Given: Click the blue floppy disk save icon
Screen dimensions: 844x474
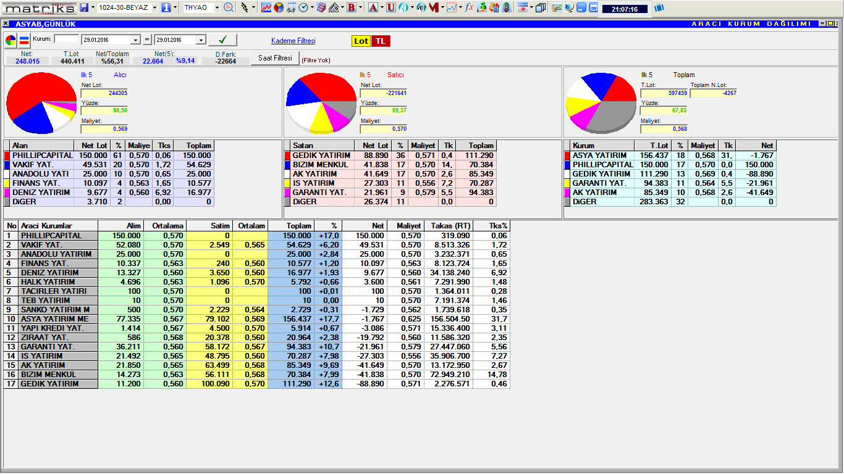Looking at the screenshot, I should [84, 7].
